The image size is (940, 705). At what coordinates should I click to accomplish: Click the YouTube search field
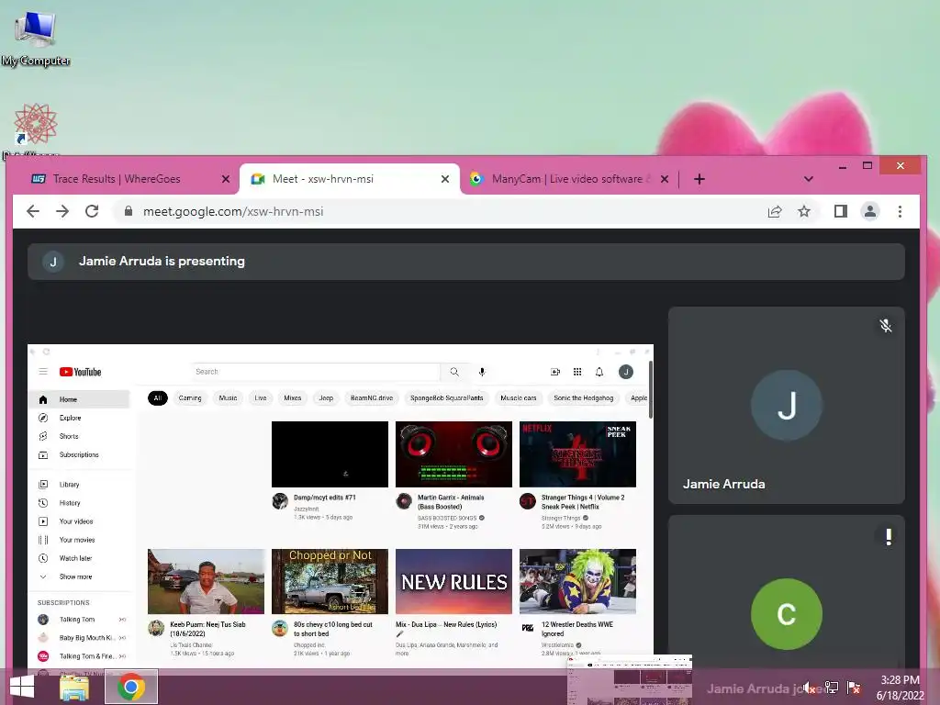pos(316,372)
